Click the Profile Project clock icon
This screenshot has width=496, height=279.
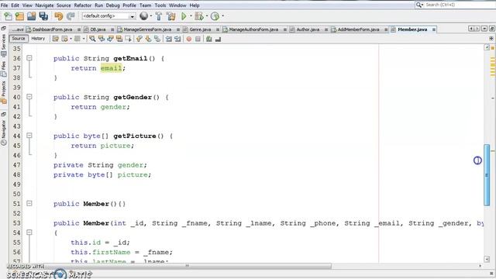[x=215, y=16]
